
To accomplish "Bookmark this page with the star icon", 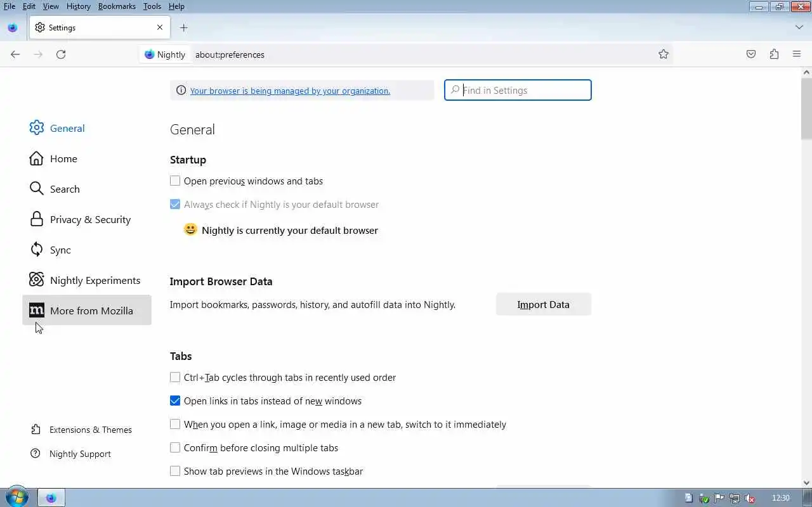I will coord(664,55).
